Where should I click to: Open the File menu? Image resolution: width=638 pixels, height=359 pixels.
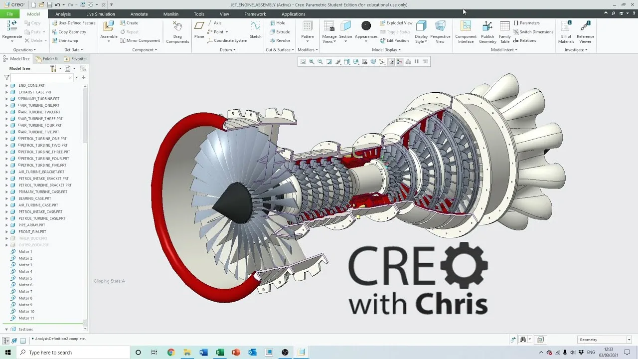click(x=9, y=14)
